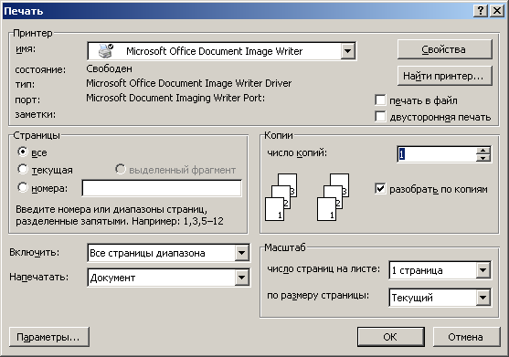
Task: Click the Параметры button
Action: coord(49,337)
